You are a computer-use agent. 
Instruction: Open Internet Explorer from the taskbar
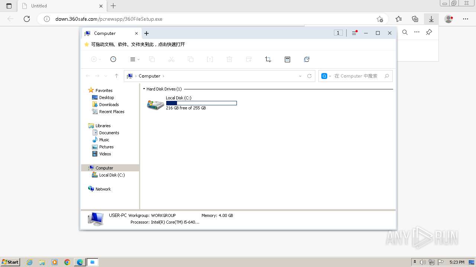pyautogui.click(x=30, y=262)
